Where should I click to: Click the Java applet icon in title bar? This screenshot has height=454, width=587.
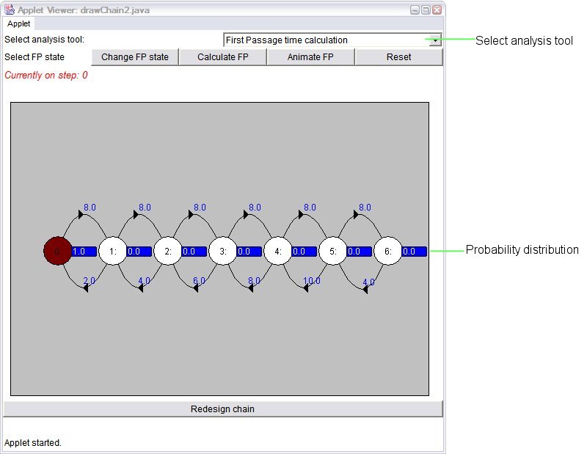(x=10, y=10)
